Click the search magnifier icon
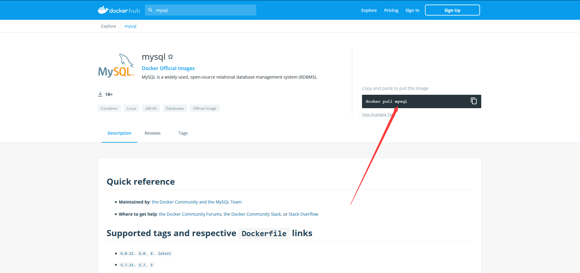580x273 pixels. pos(150,10)
